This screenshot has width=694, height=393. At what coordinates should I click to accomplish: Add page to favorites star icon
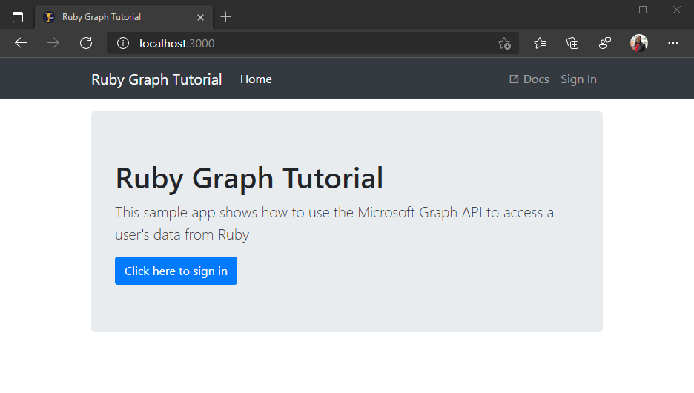pyautogui.click(x=504, y=43)
